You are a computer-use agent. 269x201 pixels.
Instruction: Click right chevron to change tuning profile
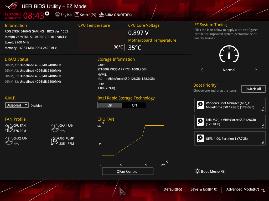click(256, 70)
